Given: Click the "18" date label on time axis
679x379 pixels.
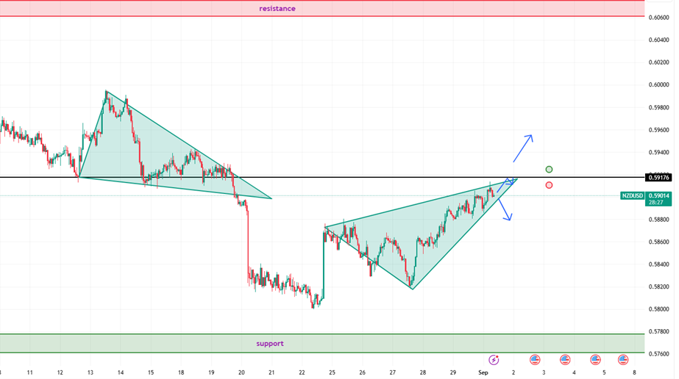Looking at the screenshot, I should [180, 372].
